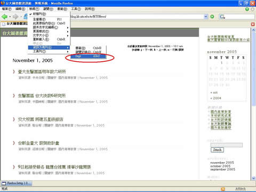Open the october 2005 archive link
Viewport: 256px width, 192px height.
(x=220, y=166)
